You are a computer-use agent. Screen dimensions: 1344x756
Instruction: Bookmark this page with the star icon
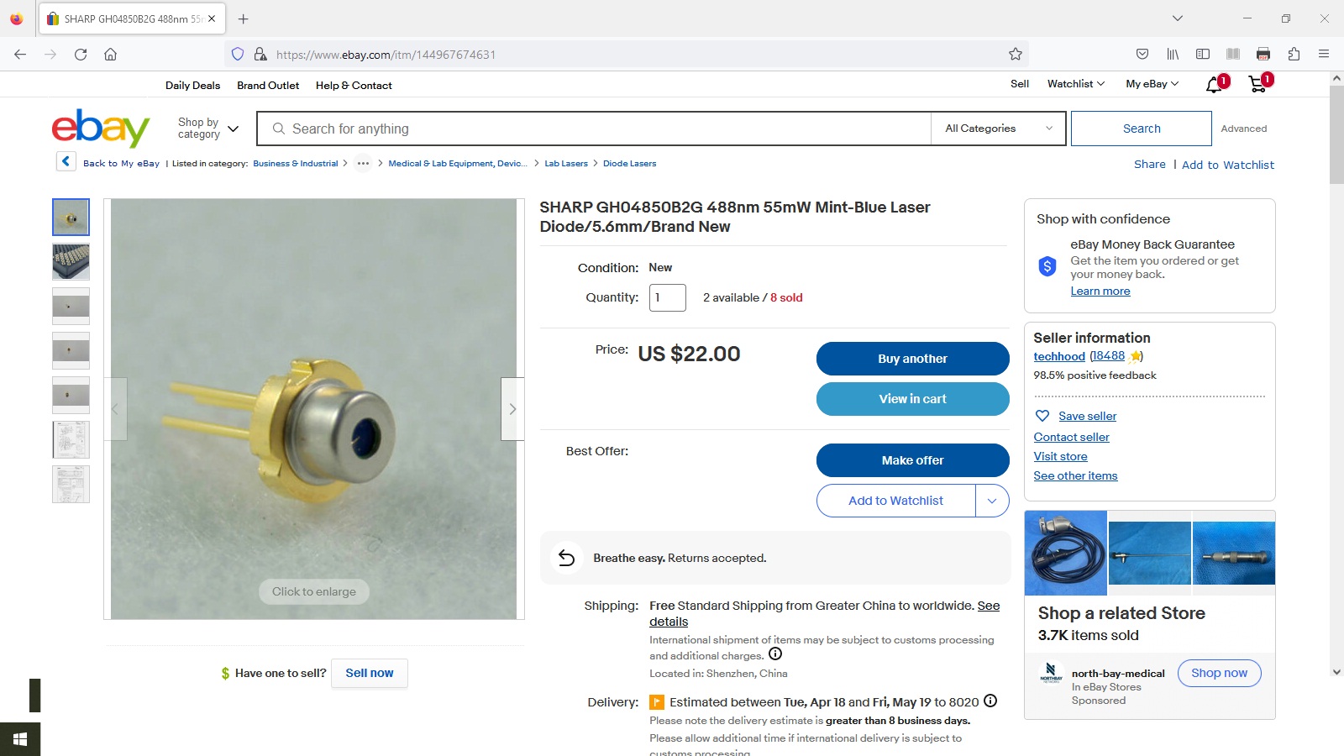coord(1016,55)
